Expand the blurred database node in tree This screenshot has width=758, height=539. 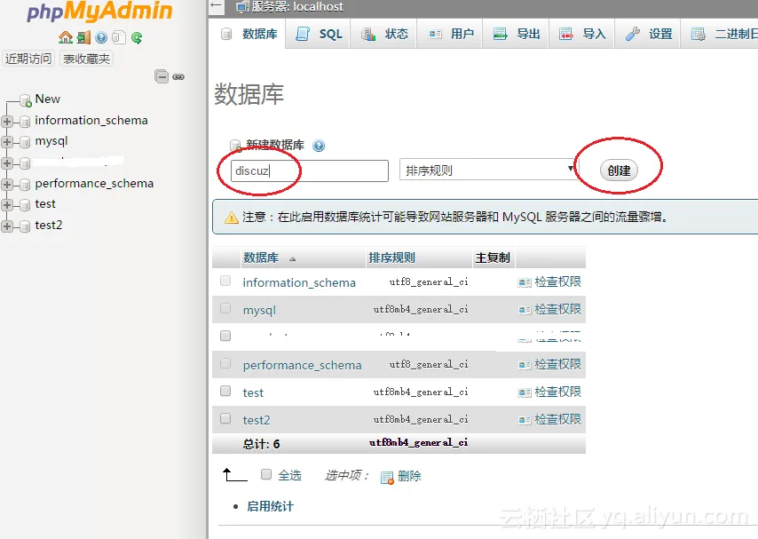point(7,163)
